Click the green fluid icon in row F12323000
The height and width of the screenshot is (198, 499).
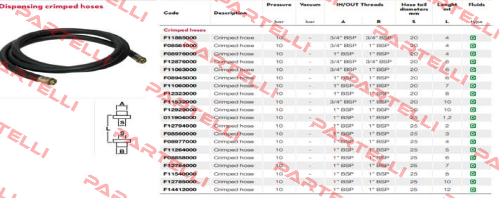click(473, 94)
